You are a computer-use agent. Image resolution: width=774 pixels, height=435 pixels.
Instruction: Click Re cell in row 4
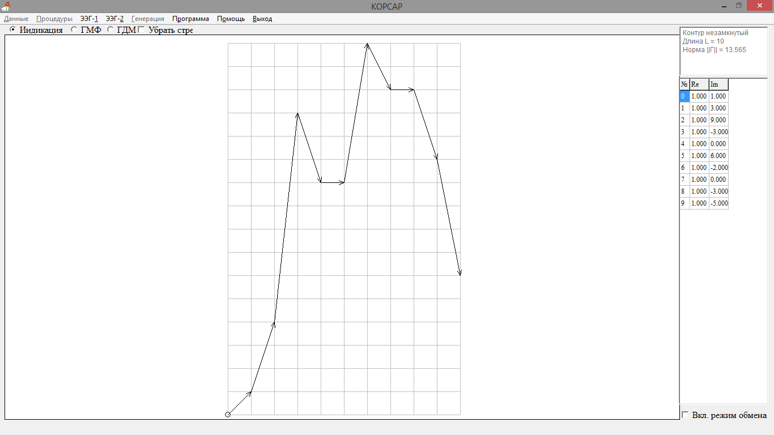click(x=699, y=144)
